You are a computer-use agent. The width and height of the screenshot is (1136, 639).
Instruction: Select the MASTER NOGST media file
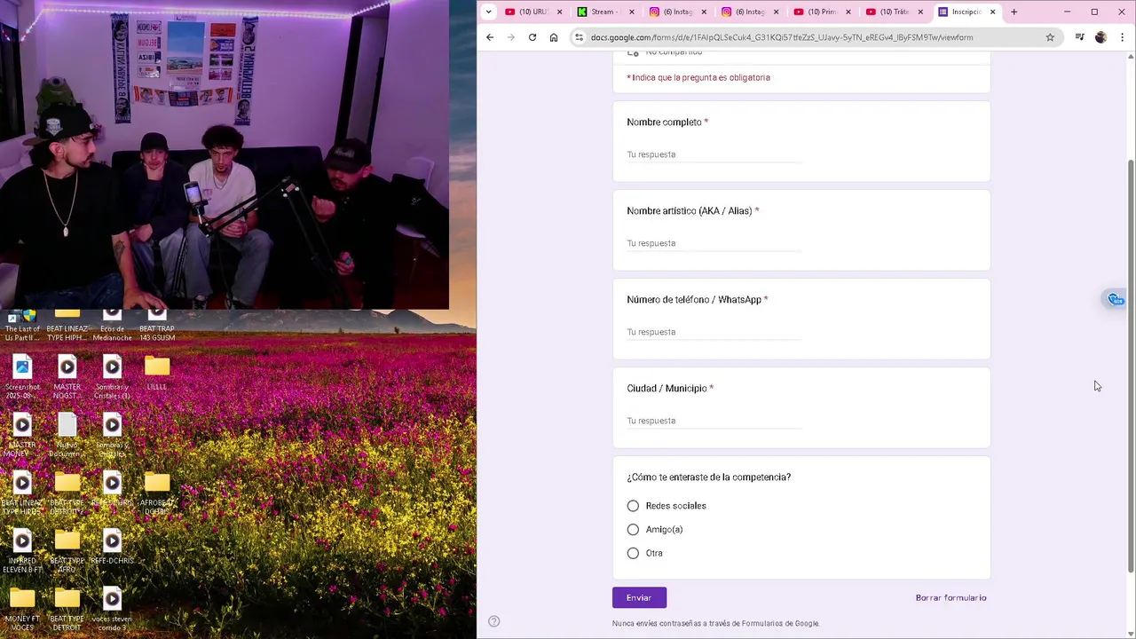(x=67, y=376)
